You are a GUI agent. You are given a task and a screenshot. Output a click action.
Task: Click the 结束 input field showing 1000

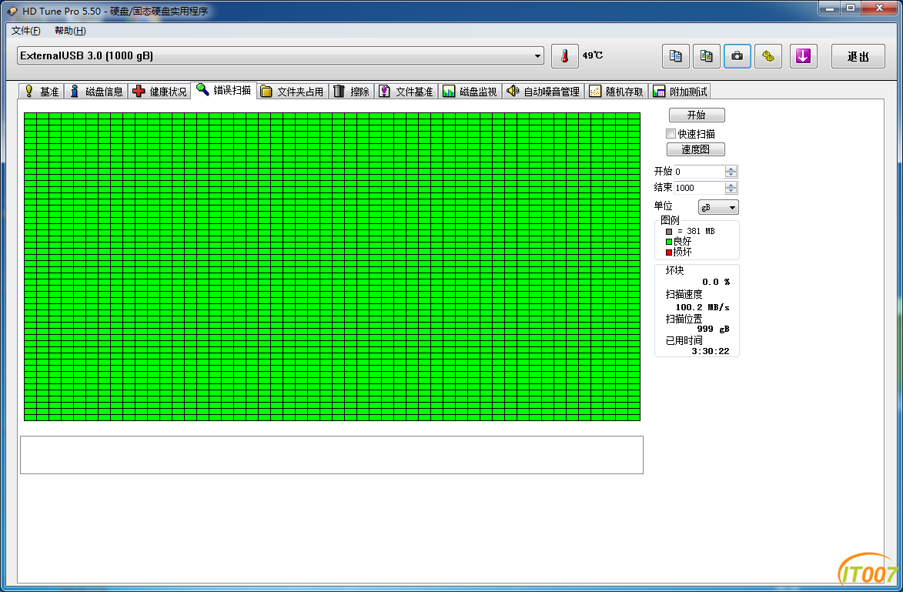(x=699, y=188)
